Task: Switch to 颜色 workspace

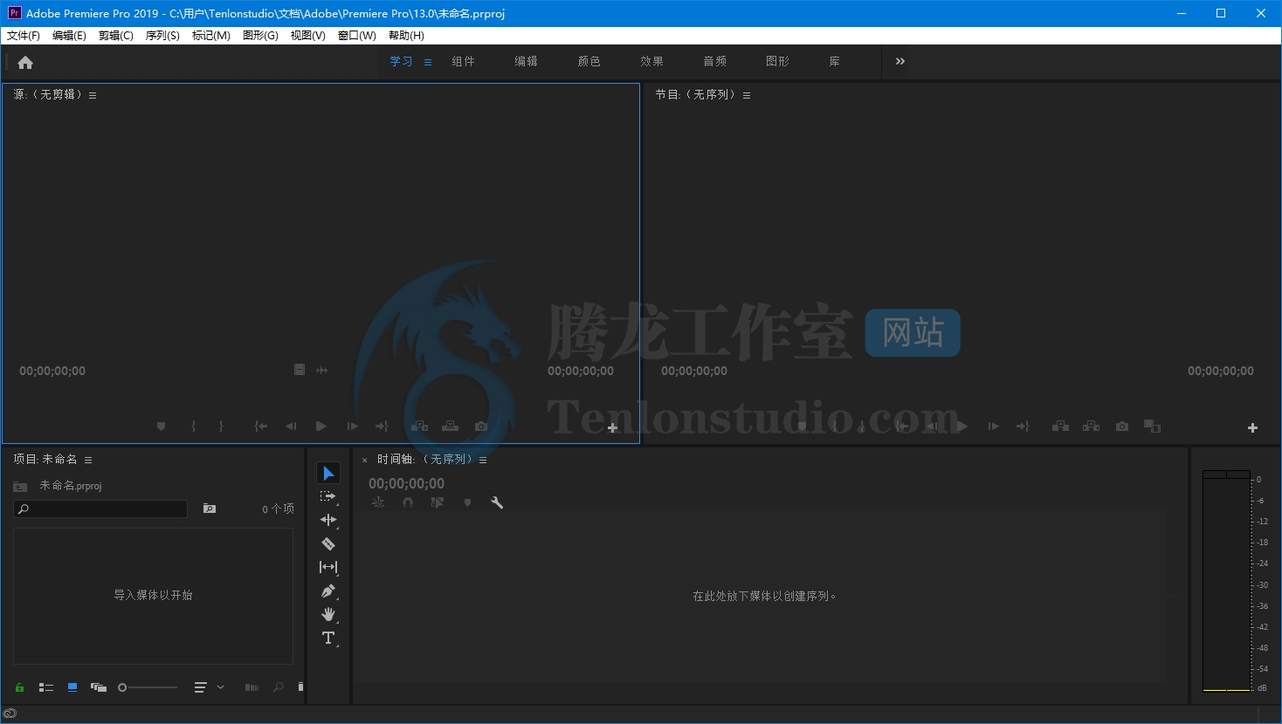Action: tap(589, 61)
